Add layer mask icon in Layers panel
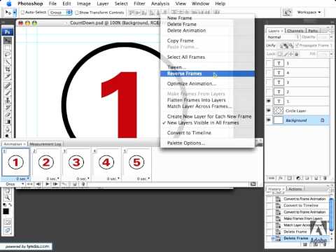Screen dimensions: 336x252 coord(289,178)
